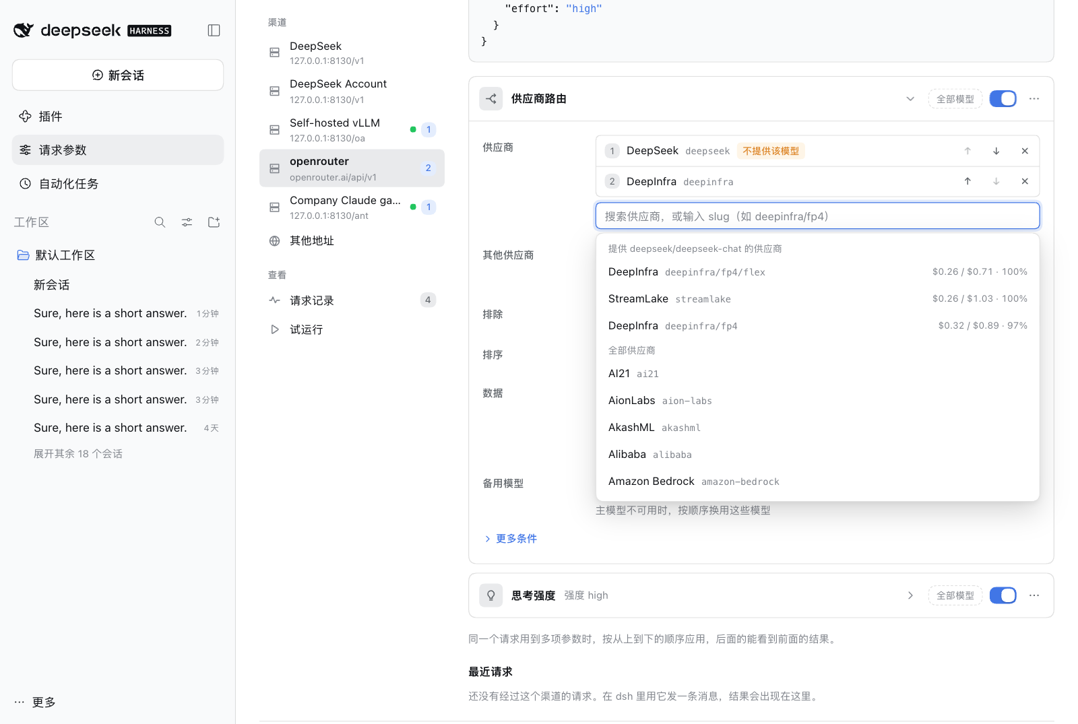Move DeepSeek provider down
Viewport: 1078px width, 724px height.
(996, 151)
